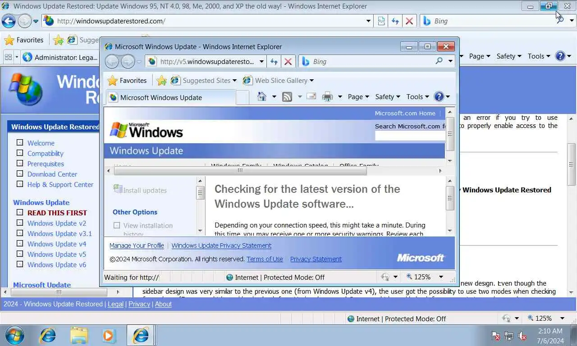Click network icon in system tray
This screenshot has height=346, width=577.
point(509,336)
